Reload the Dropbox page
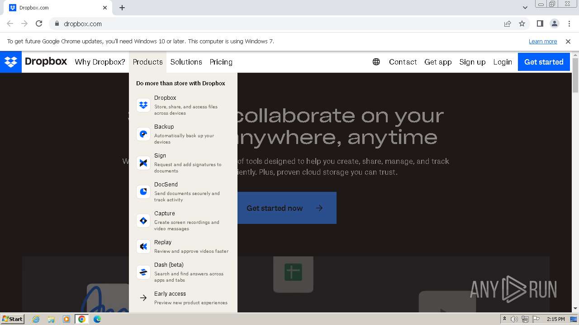This screenshot has width=579, height=325. pos(39,24)
